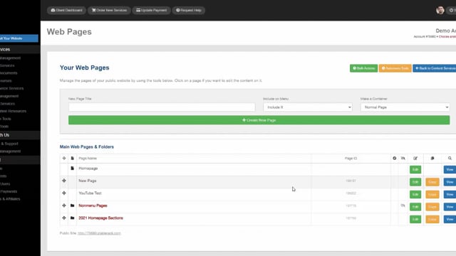456x256 pixels.
Task: Open the Make a Container dropdown
Action: click(x=405, y=107)
